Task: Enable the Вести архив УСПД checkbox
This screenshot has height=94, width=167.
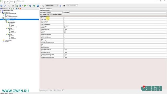Action: coord(64,52)
